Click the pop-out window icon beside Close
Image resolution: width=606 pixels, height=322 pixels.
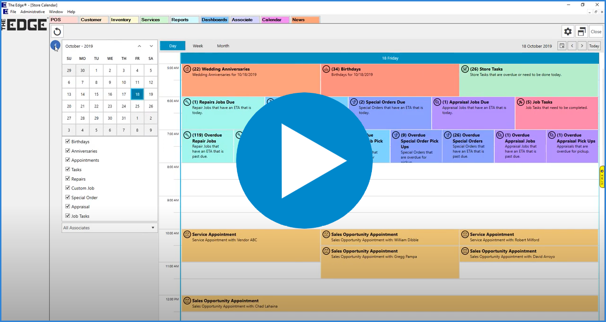tap(581, 32)
